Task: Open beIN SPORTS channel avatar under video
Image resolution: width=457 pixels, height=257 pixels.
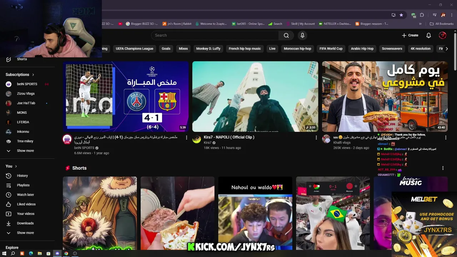Action: tap(67, 139)
